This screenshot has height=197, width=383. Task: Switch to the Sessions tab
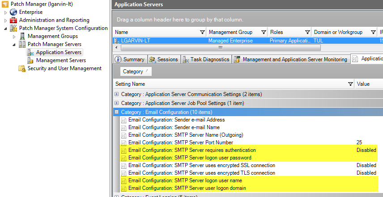tap(164, 59)
